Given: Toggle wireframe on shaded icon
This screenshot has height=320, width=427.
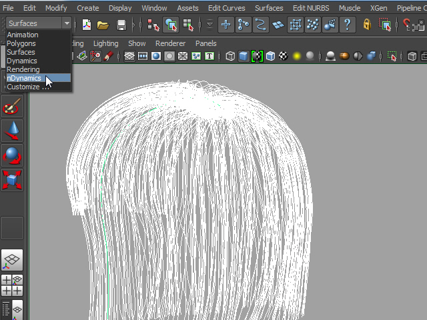Looking at the screenshot, I should point(270,56).
